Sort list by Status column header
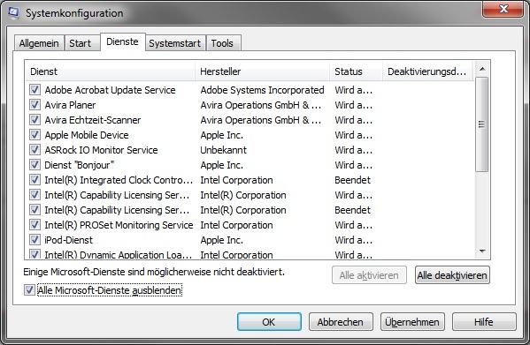This screenshot has width=530, height=345. click(356, 71)
